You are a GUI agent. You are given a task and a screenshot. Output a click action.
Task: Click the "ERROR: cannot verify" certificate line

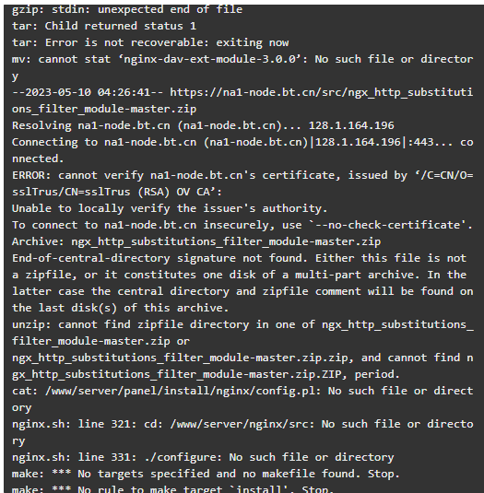coord(242,175)
